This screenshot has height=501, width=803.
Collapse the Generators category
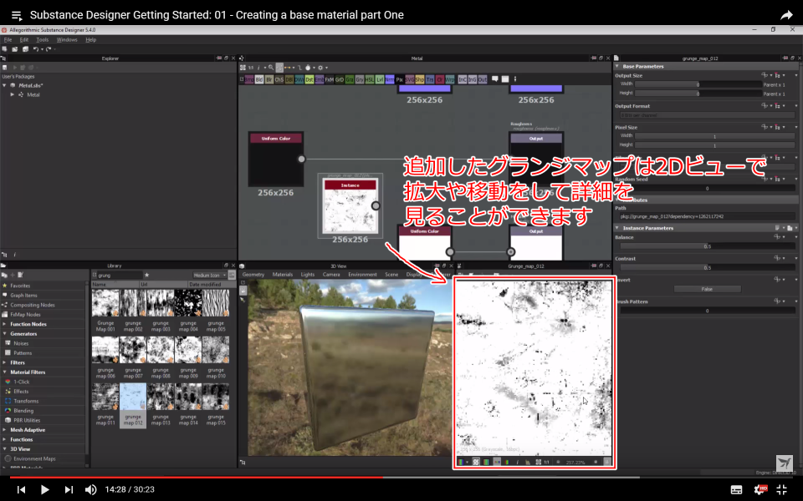tap(5, 334)
